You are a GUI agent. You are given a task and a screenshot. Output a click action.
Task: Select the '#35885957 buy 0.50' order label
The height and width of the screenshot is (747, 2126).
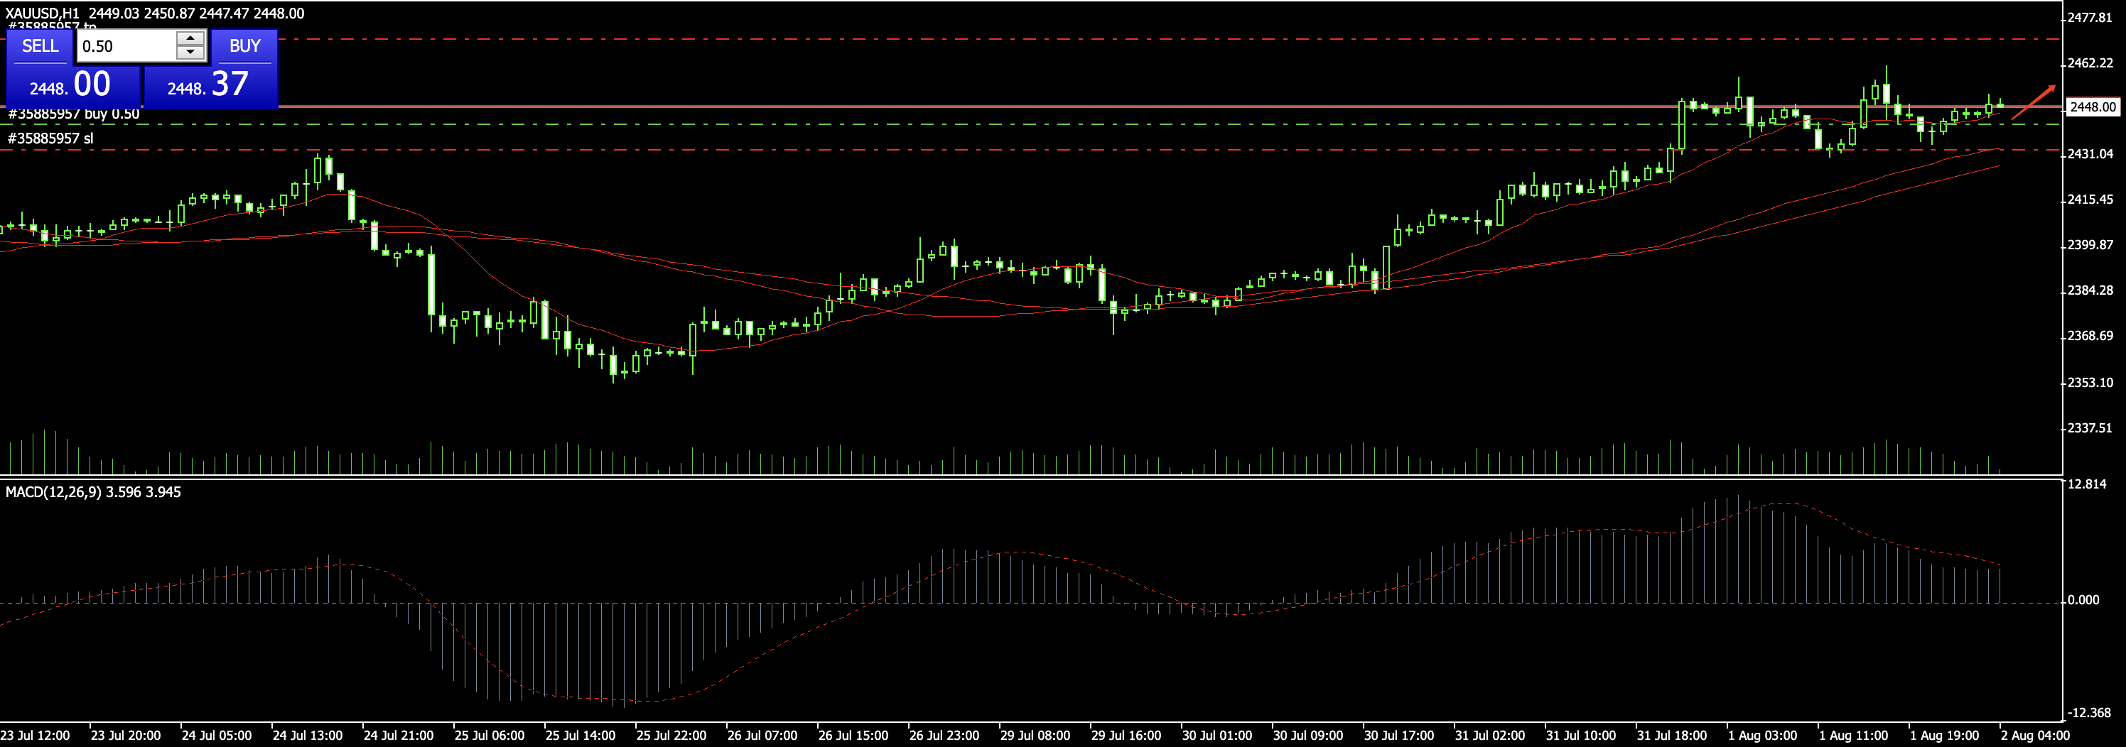coord(73,114)
